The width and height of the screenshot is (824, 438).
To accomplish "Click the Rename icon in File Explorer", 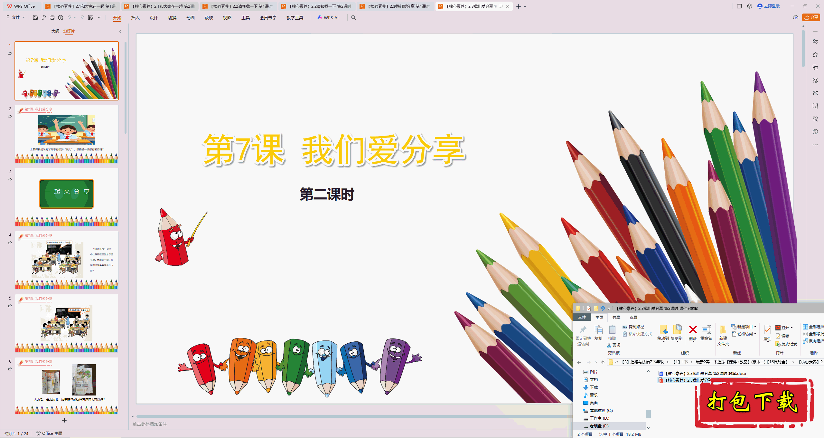I will coord(706,333).
